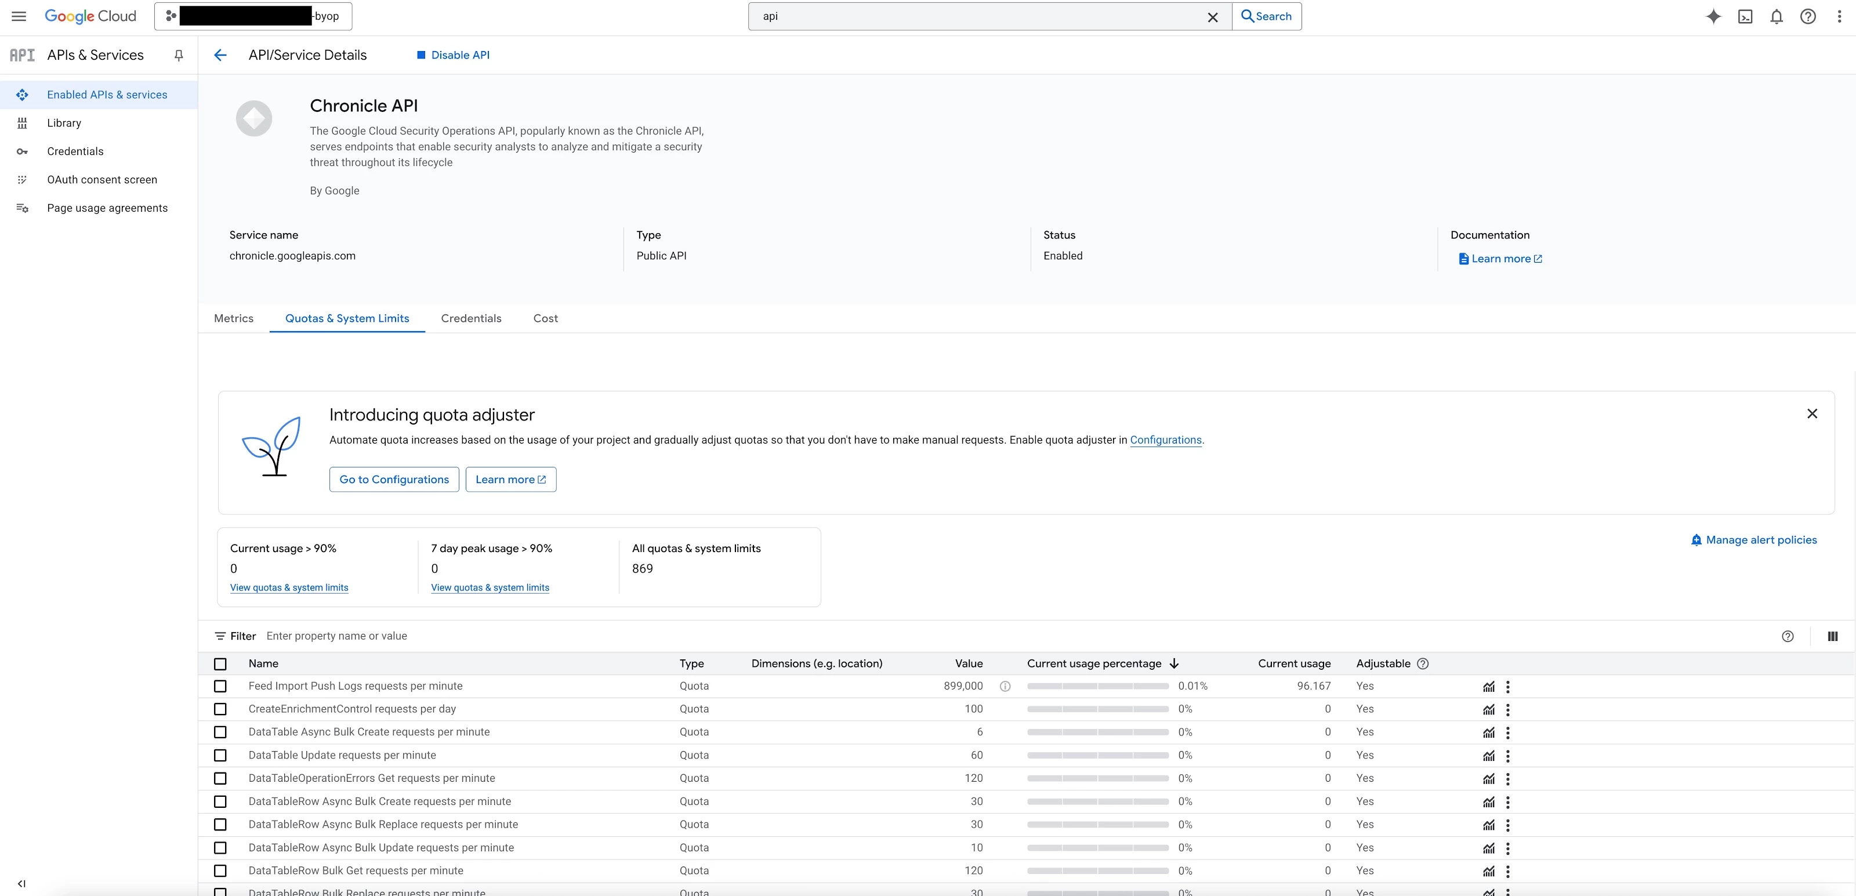Check the Feed Import Push Logs row

220,687
